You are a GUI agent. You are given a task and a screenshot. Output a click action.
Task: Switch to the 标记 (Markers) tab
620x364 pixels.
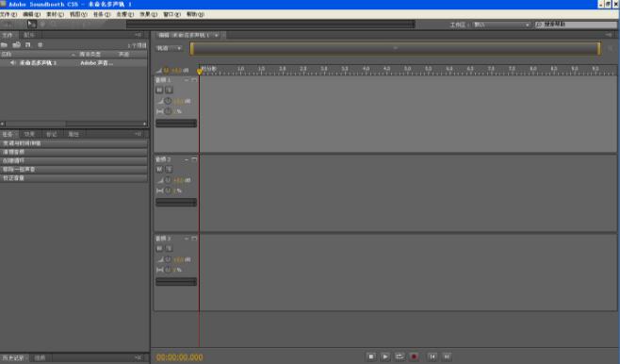tap(52, 135)
